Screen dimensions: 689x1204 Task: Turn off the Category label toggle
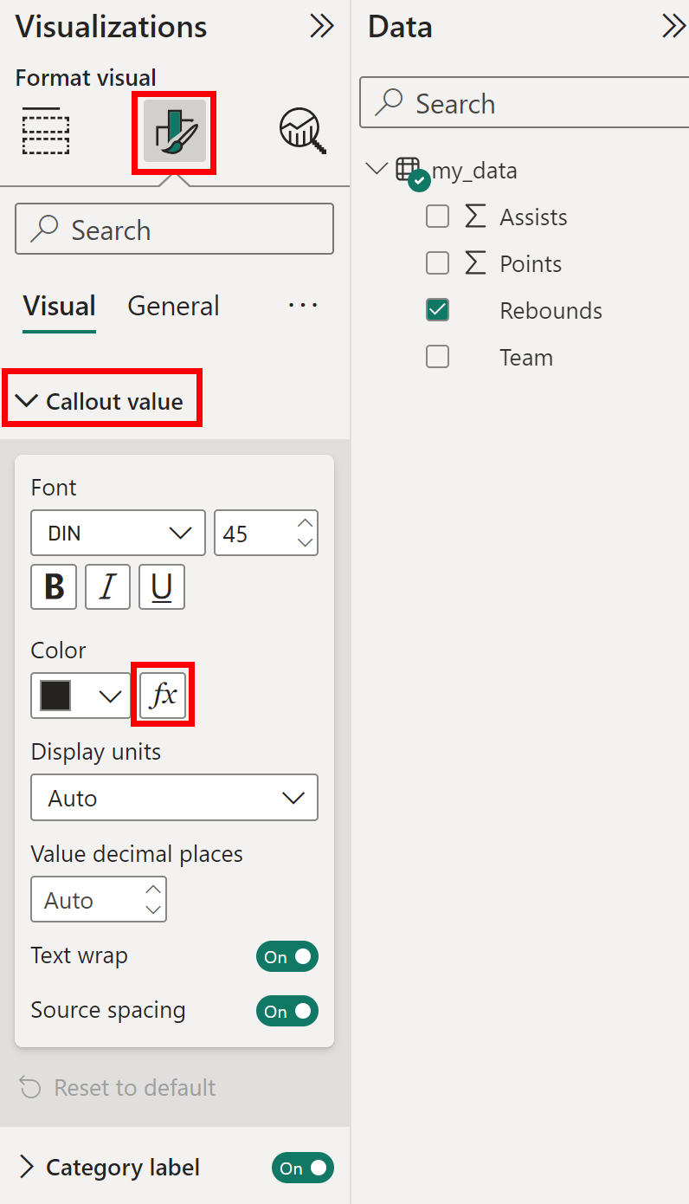pyautogui.click(x=302, y=1168)
